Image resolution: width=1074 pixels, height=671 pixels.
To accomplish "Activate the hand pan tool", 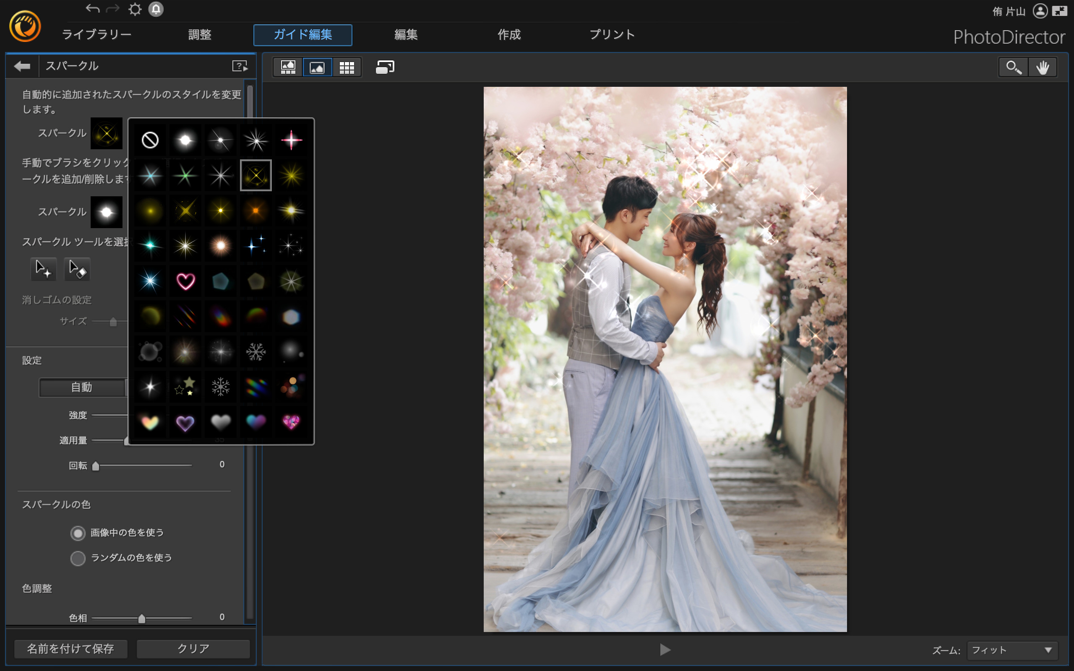I will coord(1042,68).
